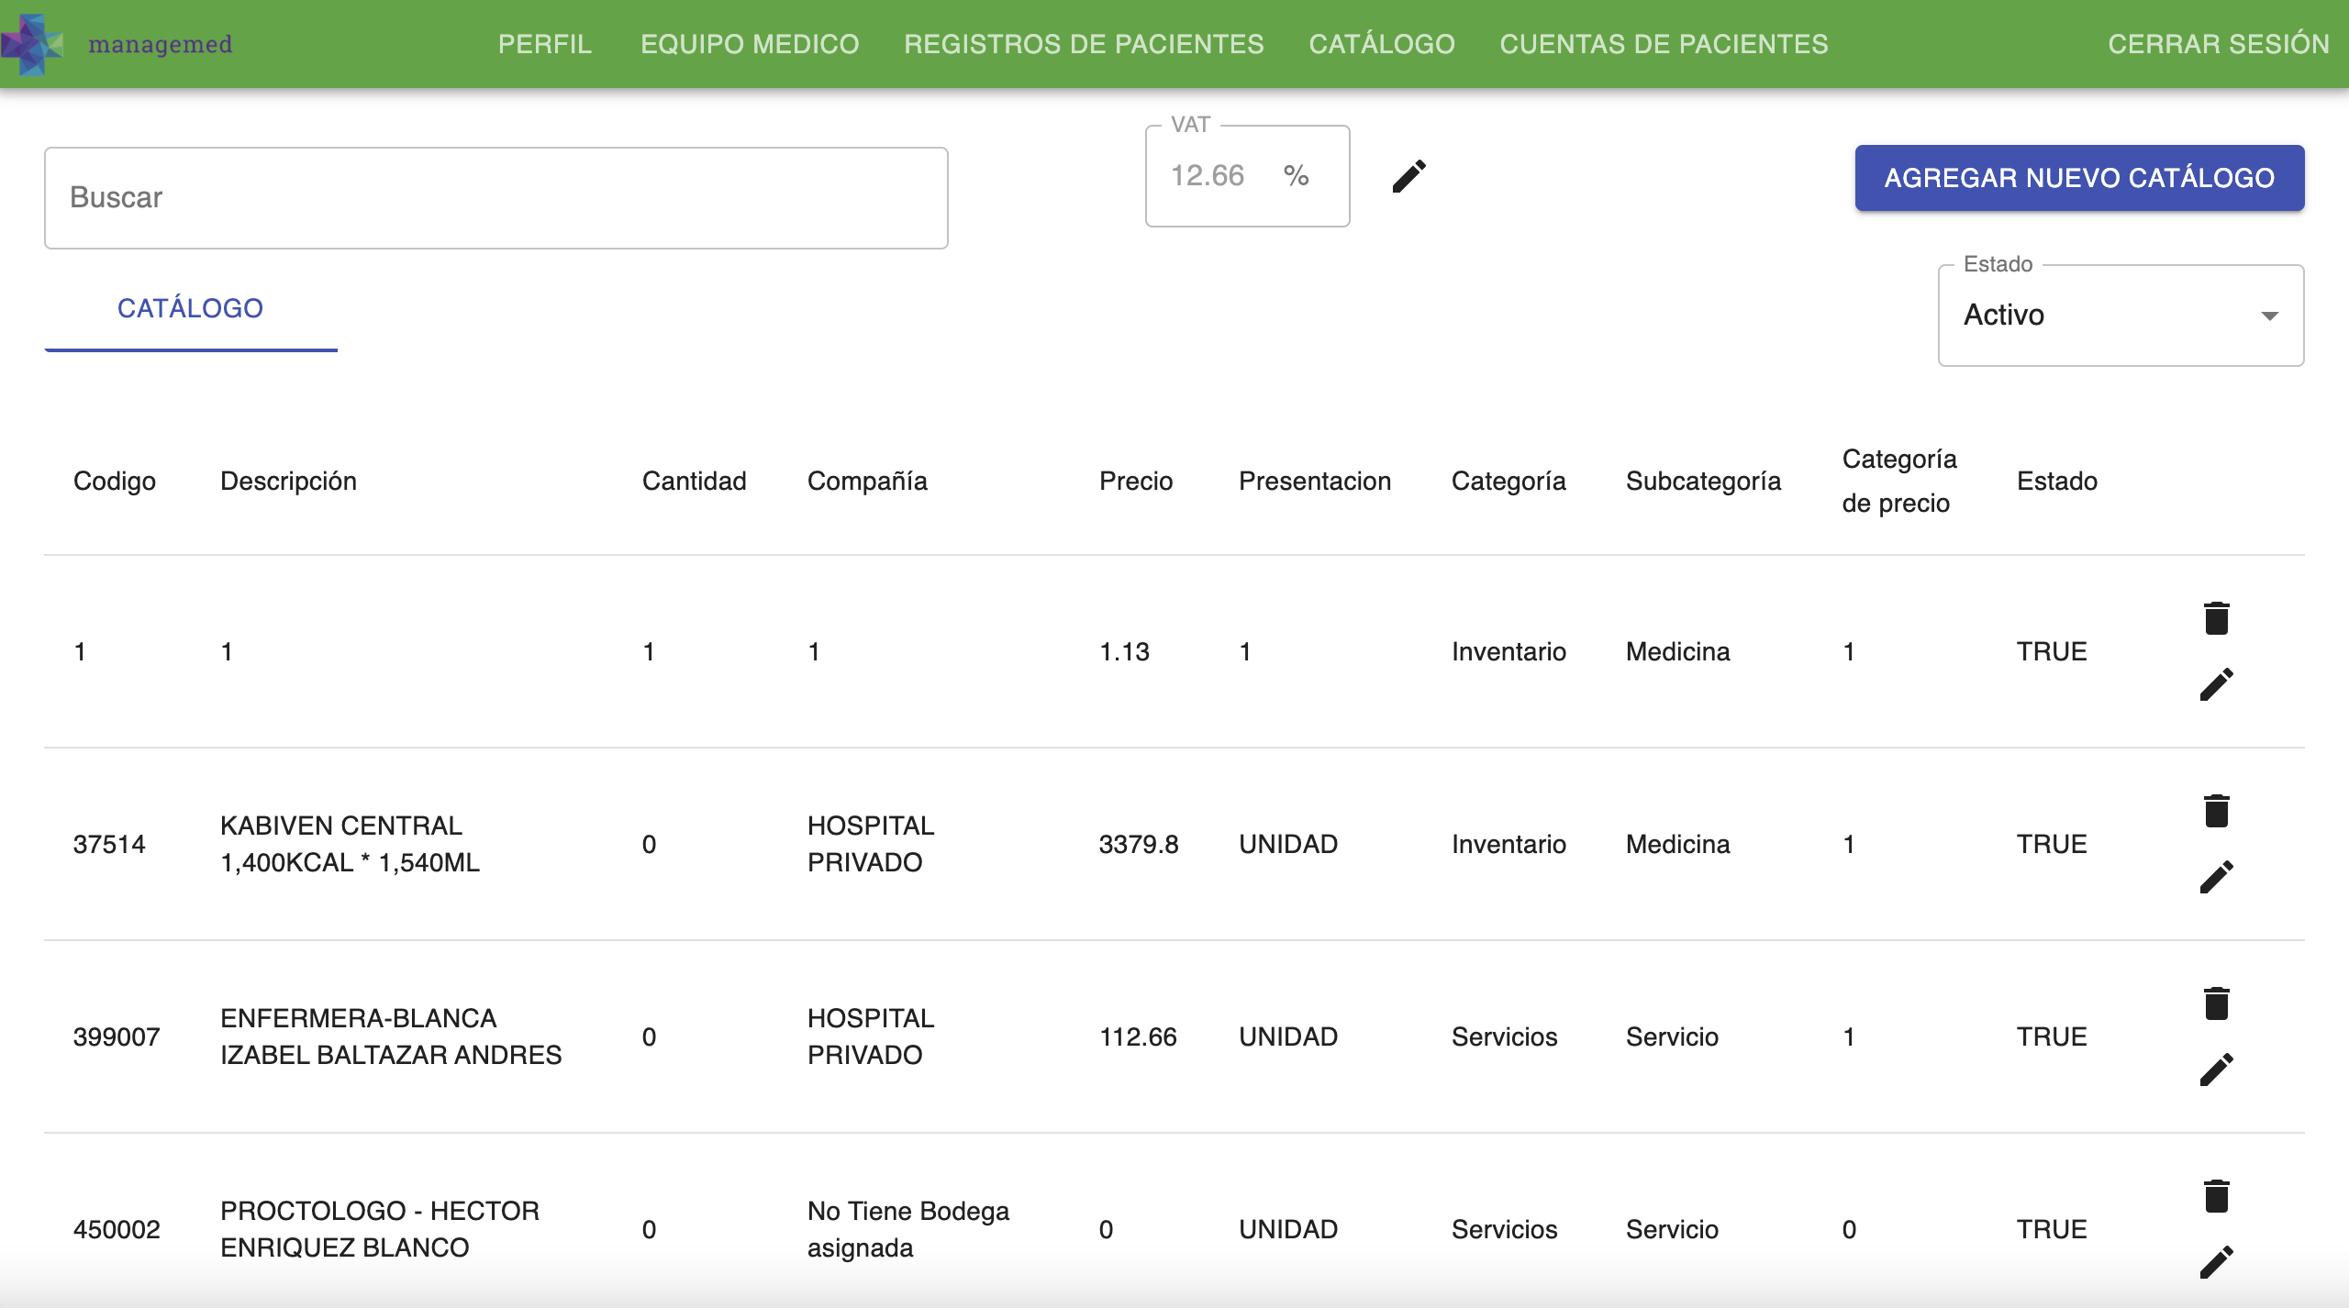Image resolution: width=2349 pixels, height=1308 pixels.
Task: Delete the KABIVEN CENTRAL row
Action: click(2216, 811)
